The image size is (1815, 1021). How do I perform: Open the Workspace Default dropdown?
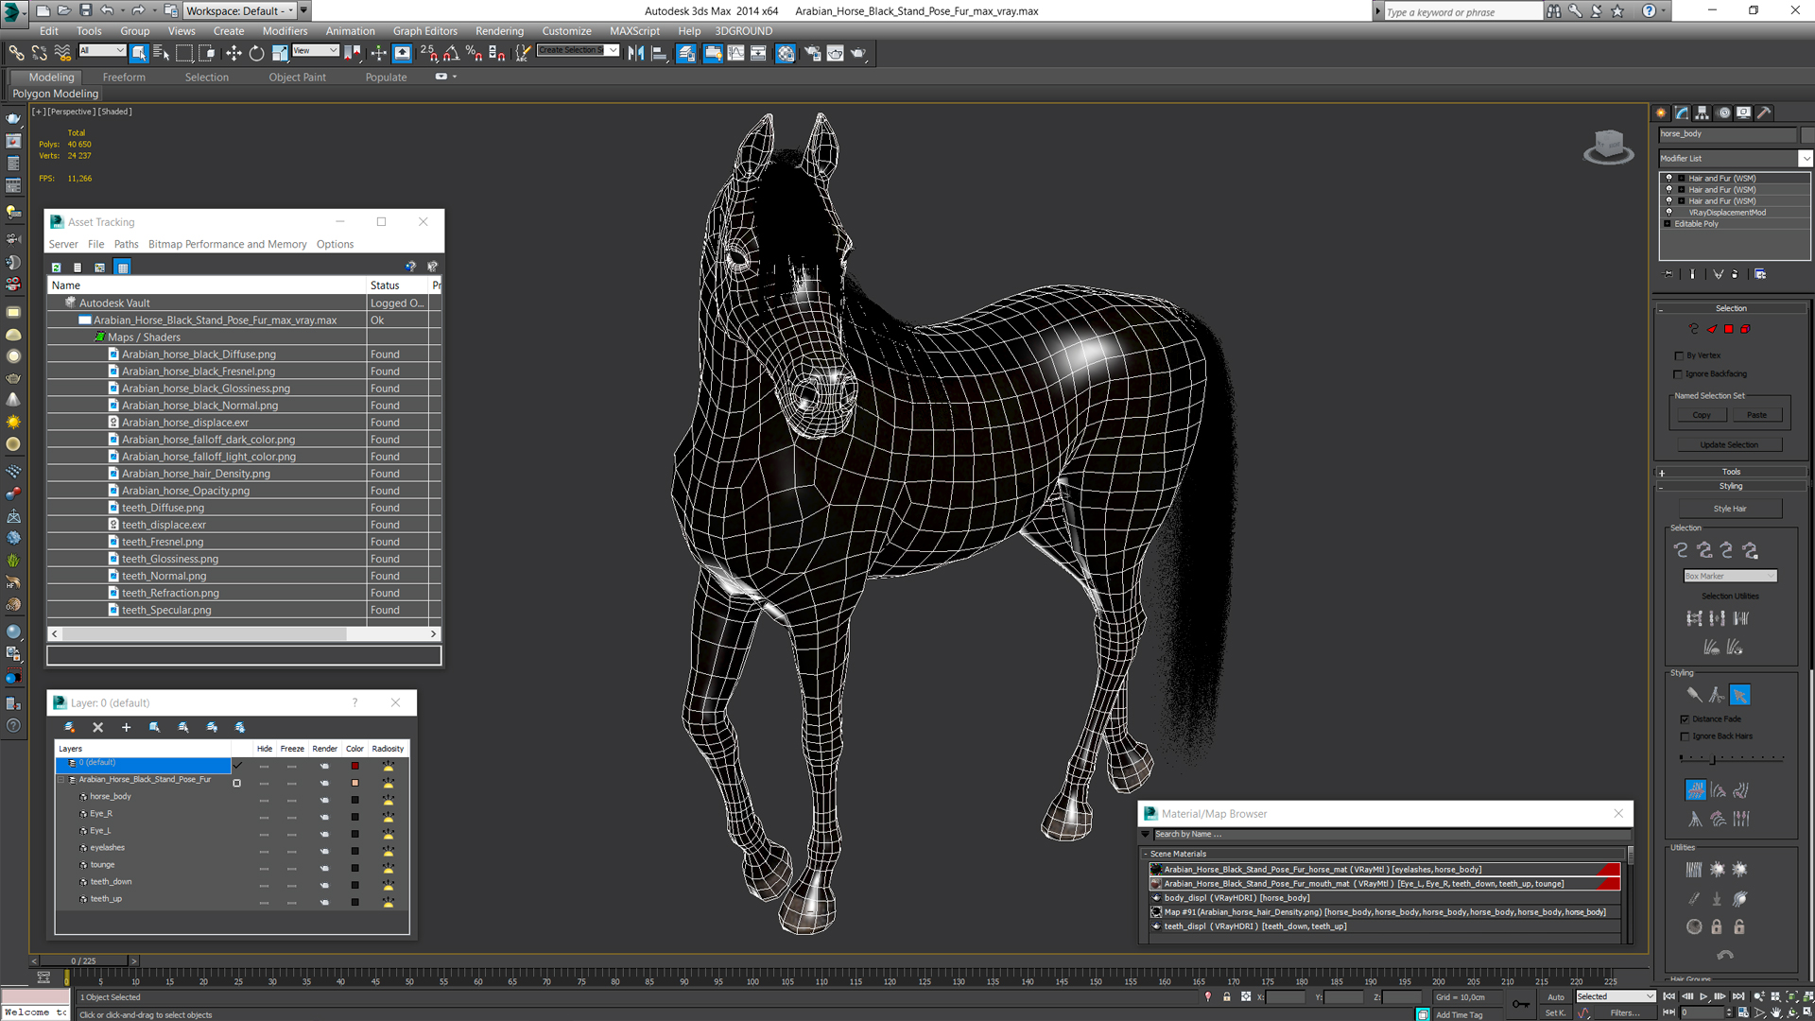[x=240, y=10]
